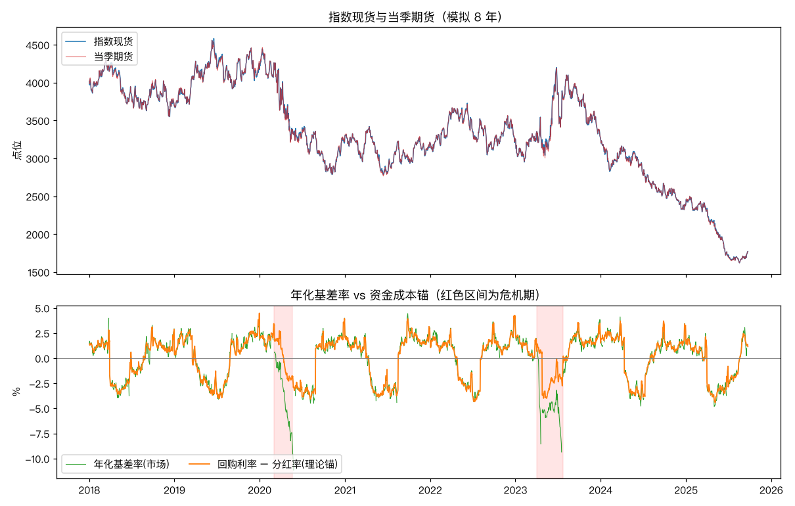Click the −7.5 tick on the lower chart

[39, 433]
